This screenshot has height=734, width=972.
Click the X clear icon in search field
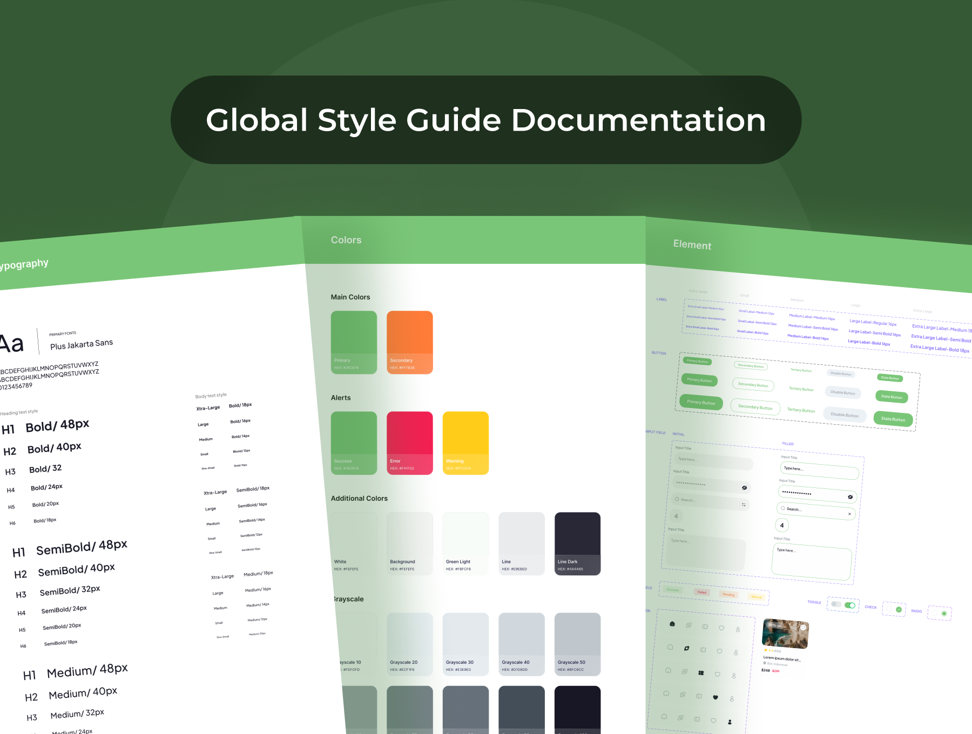click(x=849, y=514)
